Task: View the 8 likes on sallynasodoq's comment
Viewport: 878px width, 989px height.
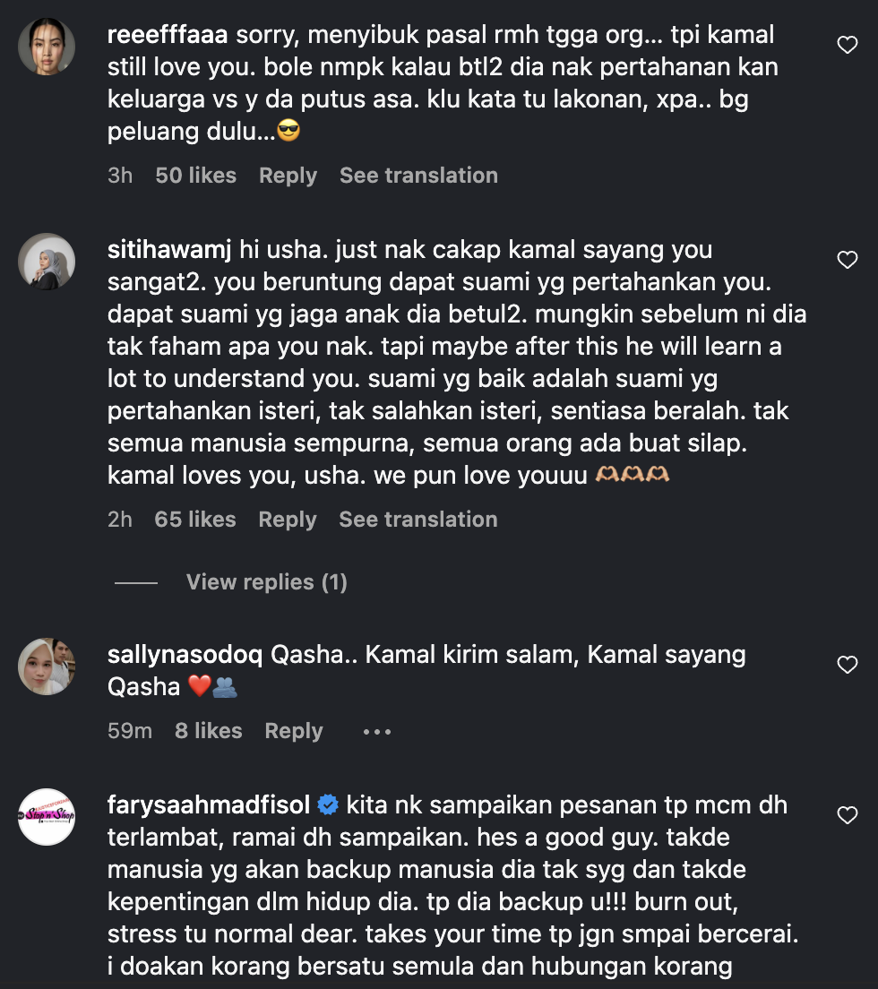Action: pyautogui.click(x=208, y=731)
